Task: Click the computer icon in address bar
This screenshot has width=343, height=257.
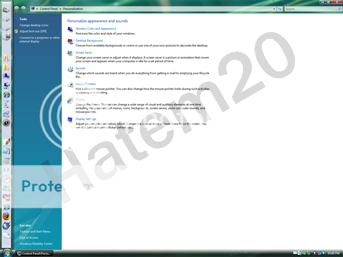Action: coord(33,9)
